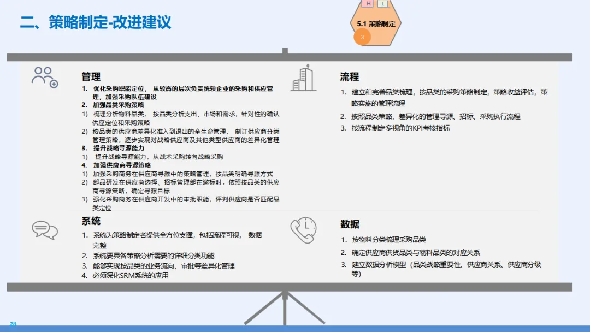
Task: Click the slide page number 28
Action: pos(13,324)
